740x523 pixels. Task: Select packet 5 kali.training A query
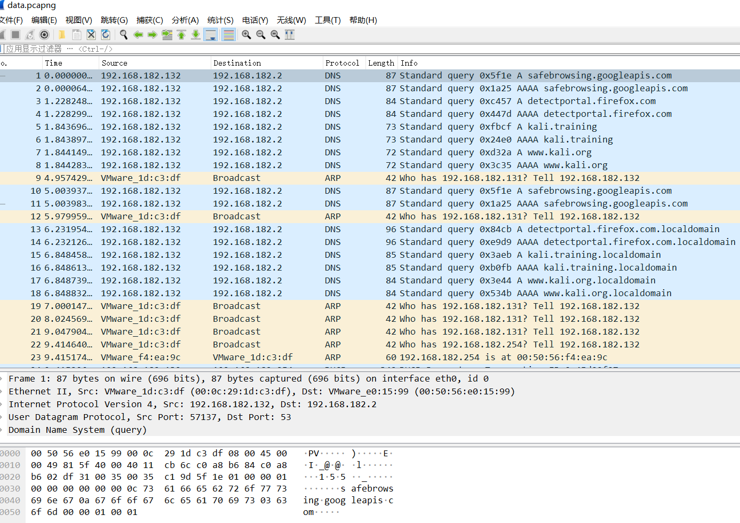point(370,127)
